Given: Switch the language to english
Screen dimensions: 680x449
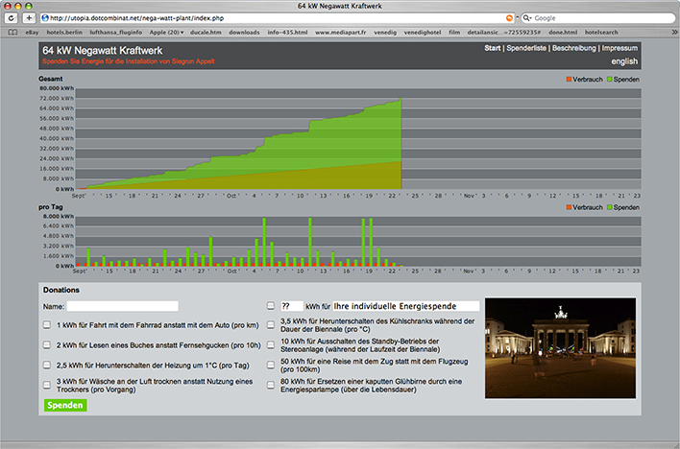Looking at the screenshot, I should click(624, 61).
